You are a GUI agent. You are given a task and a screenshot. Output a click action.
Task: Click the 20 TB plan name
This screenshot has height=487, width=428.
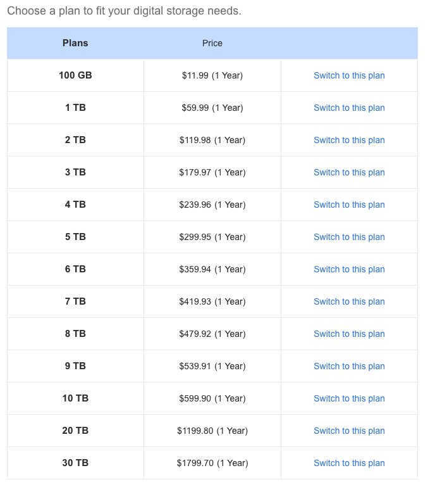pos(75,431)
